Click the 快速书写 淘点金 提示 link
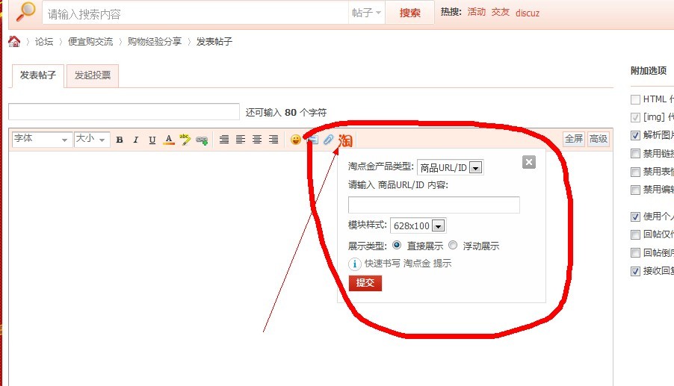 point(408,264)
